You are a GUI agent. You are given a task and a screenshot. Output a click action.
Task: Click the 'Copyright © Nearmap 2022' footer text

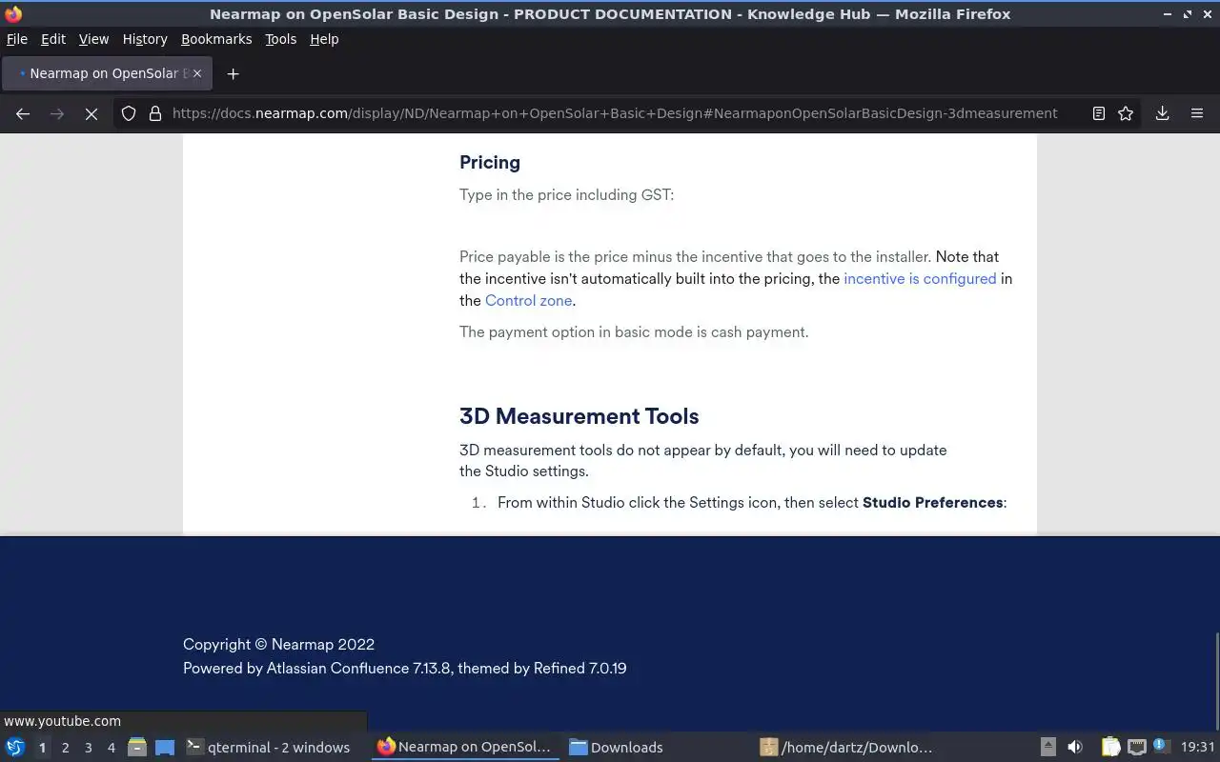pyautogui.click(x=278, y=644)
